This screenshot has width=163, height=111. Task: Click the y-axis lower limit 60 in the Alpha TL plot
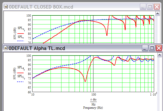[x=29, y=92]
